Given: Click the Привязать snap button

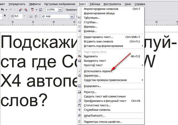Looking at the screenshot, I should click(71, 10).
